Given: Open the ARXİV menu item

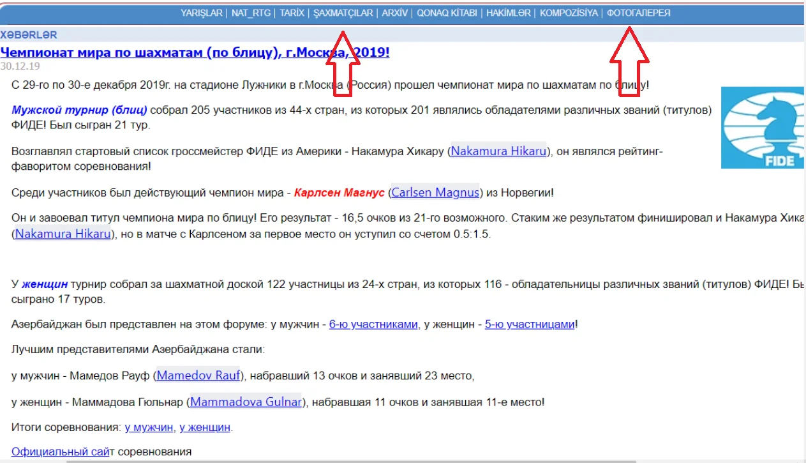Looking at the screenshot, I should coord(395,13).
